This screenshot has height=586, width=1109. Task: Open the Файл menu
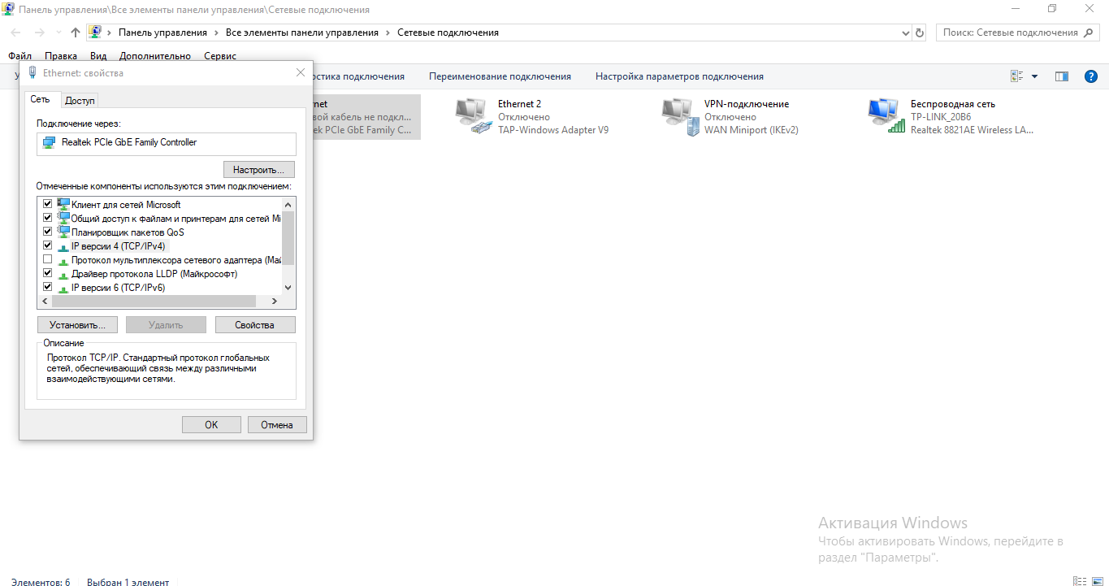(x=20, y=56)
